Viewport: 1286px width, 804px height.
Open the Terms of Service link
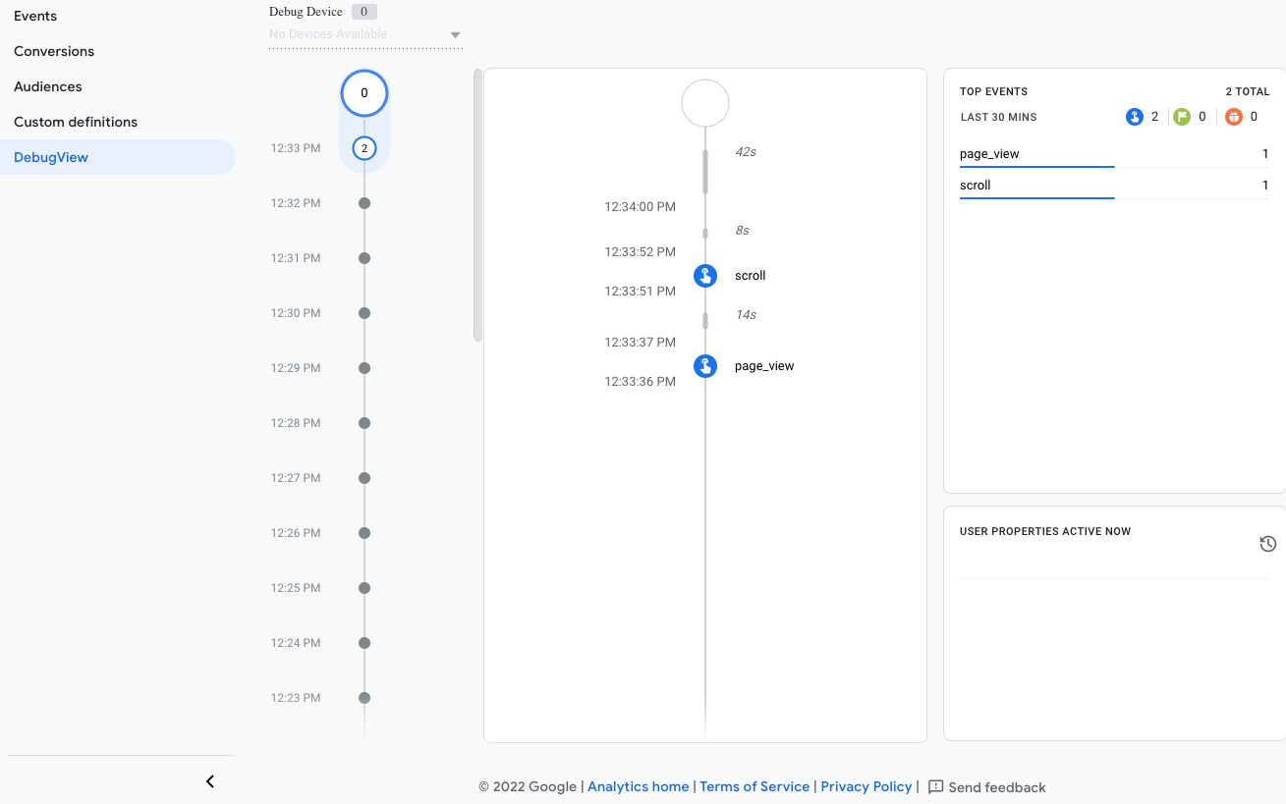pos(755,786)
